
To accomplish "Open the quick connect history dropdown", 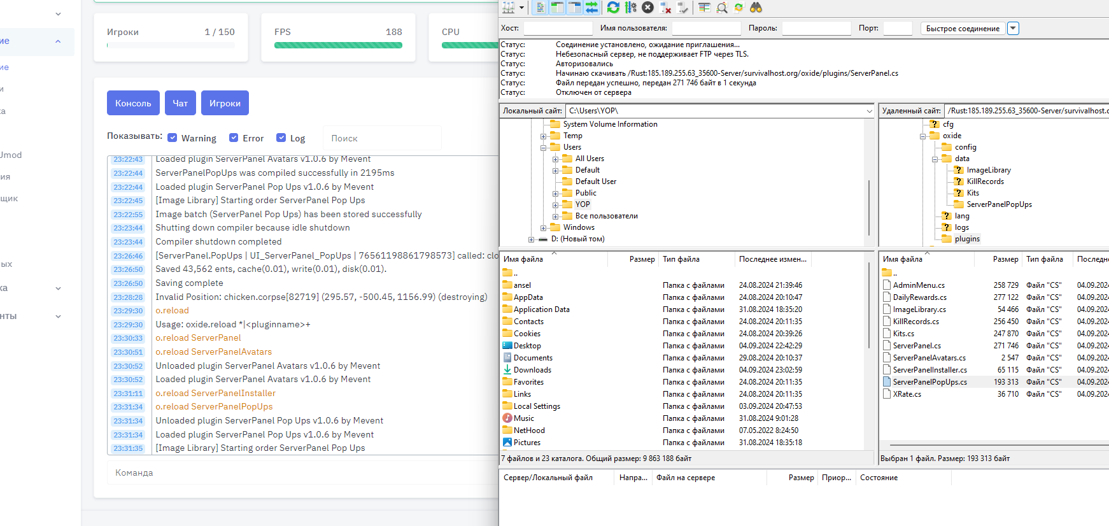I will [x=1014, y=29].
